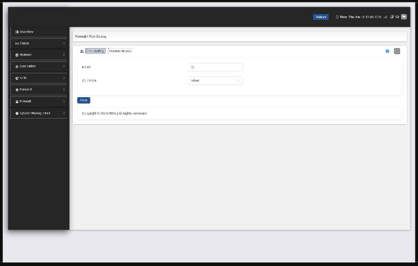Click the VPN sidebar icon
This screenshot has width=418, height=266.
[17, 78]
